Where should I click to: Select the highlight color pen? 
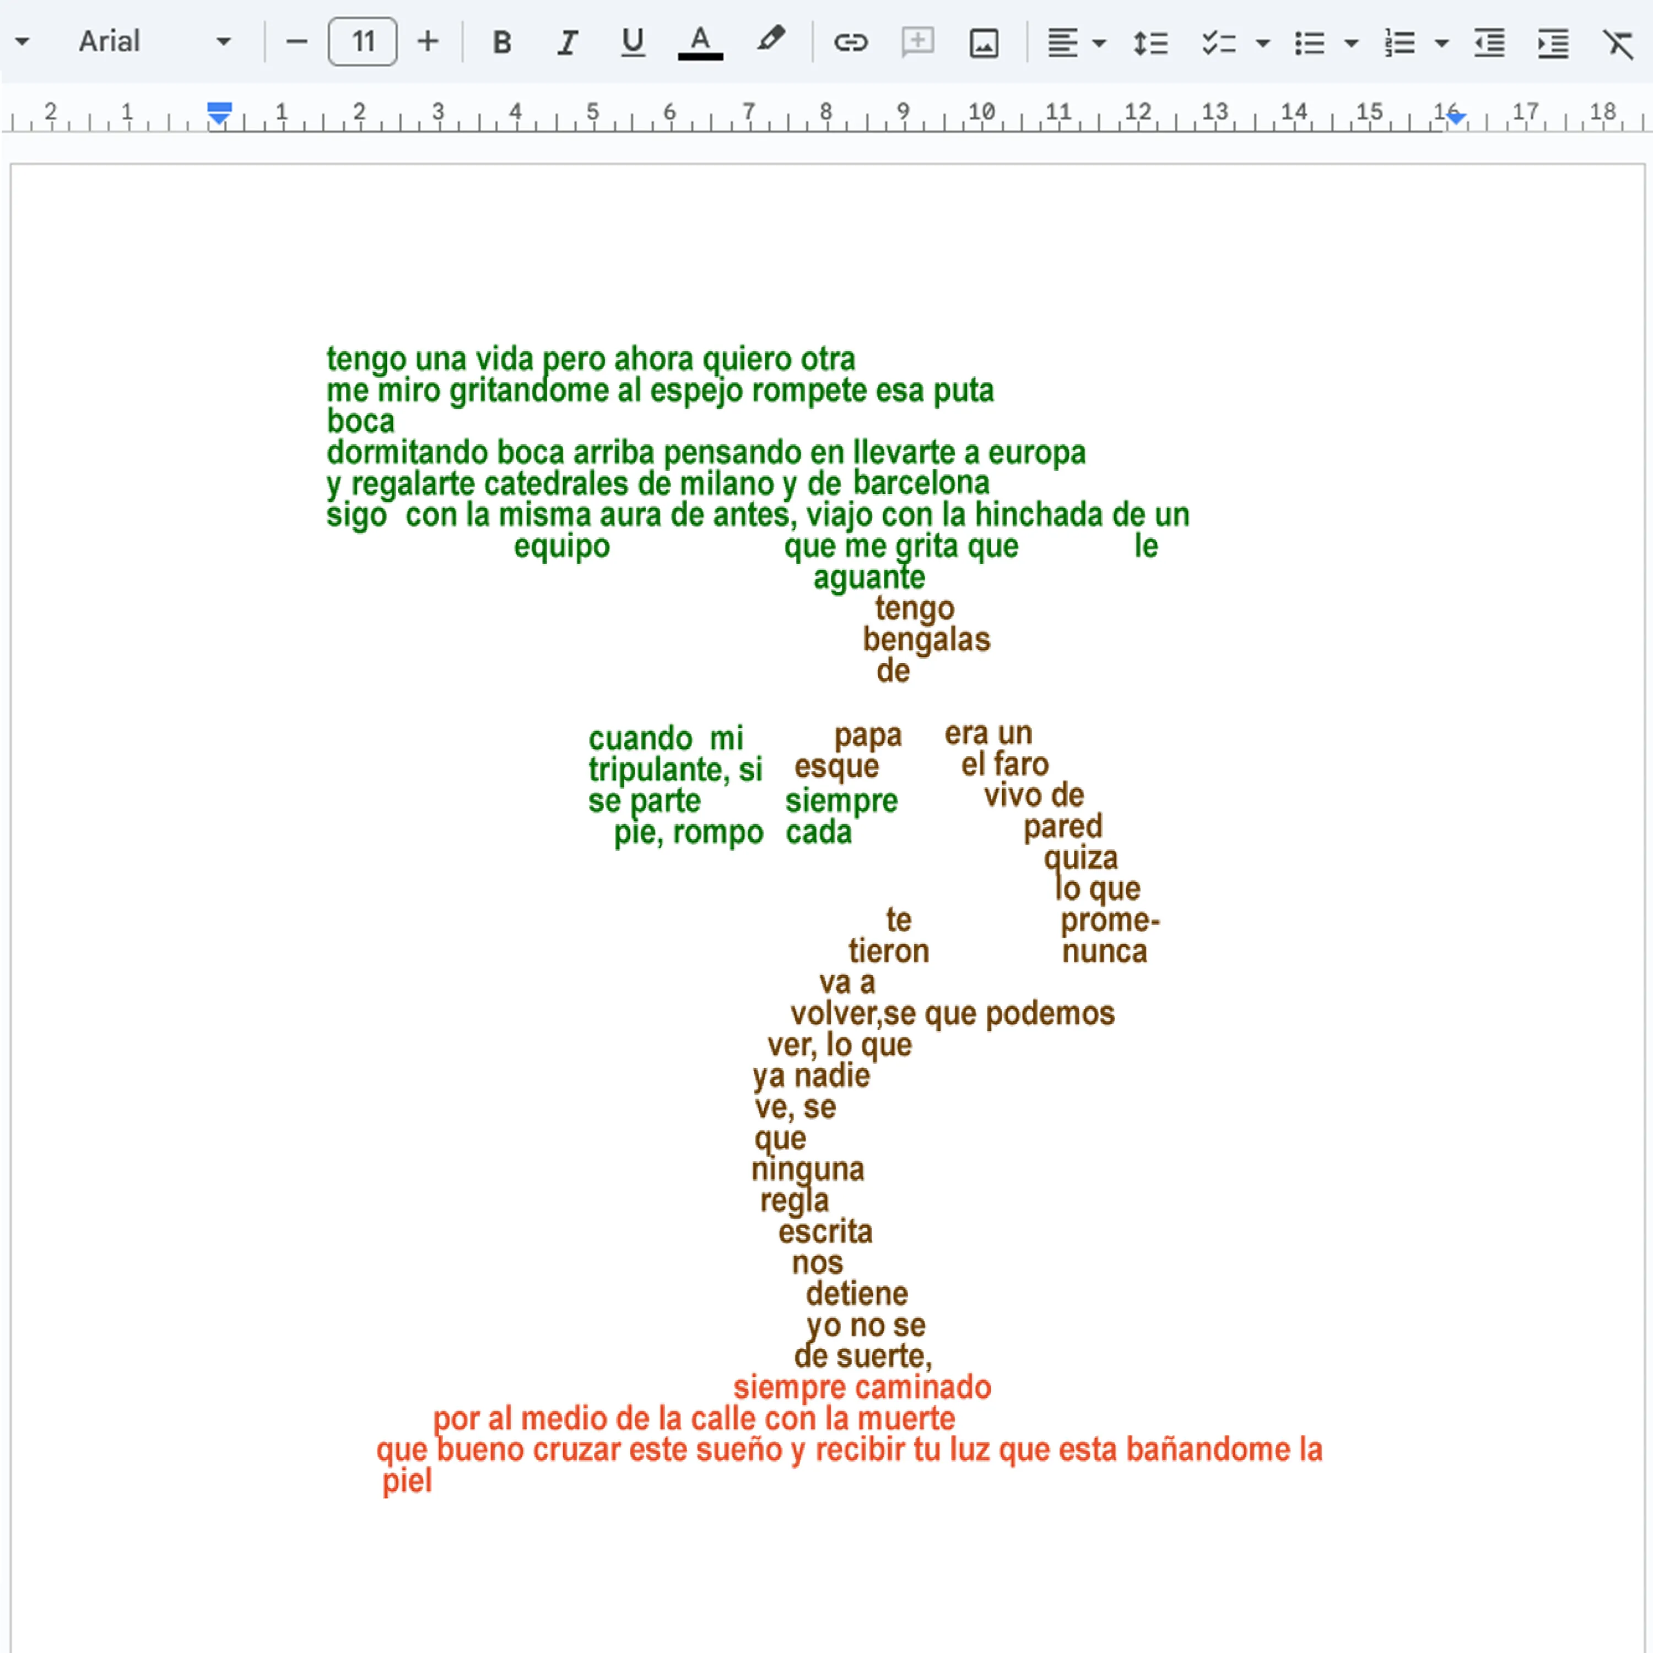tap(770, 40)
